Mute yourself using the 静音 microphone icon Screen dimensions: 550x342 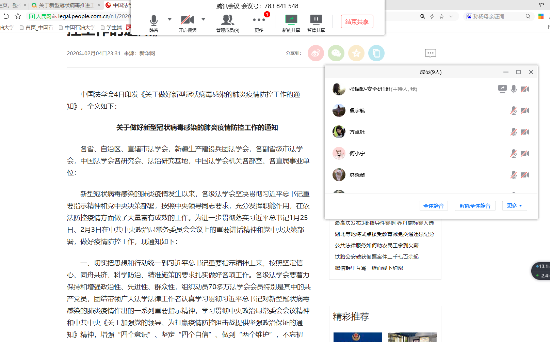[153, 20]
